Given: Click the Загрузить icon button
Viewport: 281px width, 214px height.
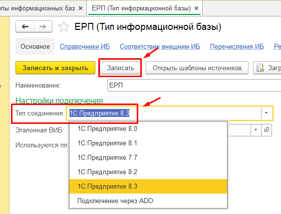Looking at the screenshot, I should (x=267, y=68).
